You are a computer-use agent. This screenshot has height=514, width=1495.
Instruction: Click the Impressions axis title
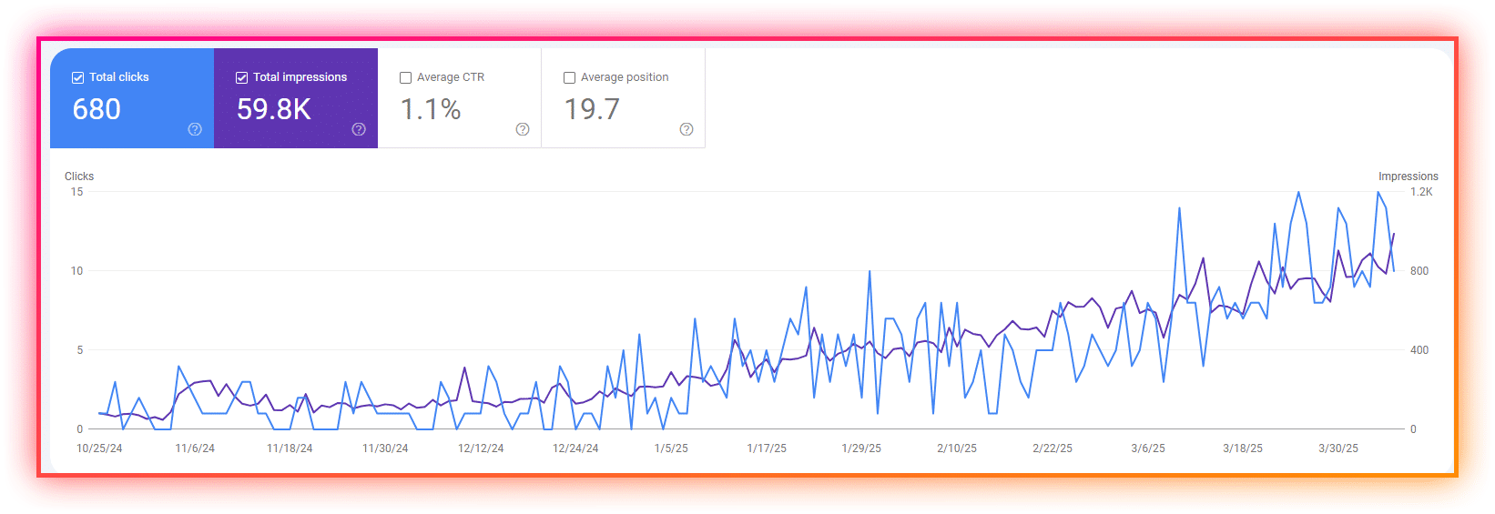(1409, 176)
